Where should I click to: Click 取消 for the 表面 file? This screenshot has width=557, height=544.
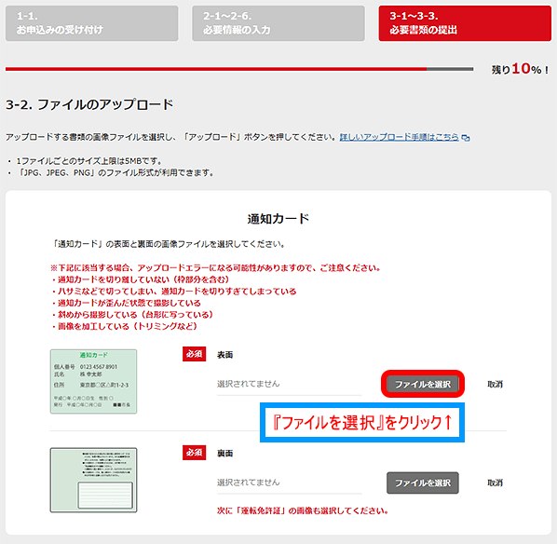pos(495,384)
